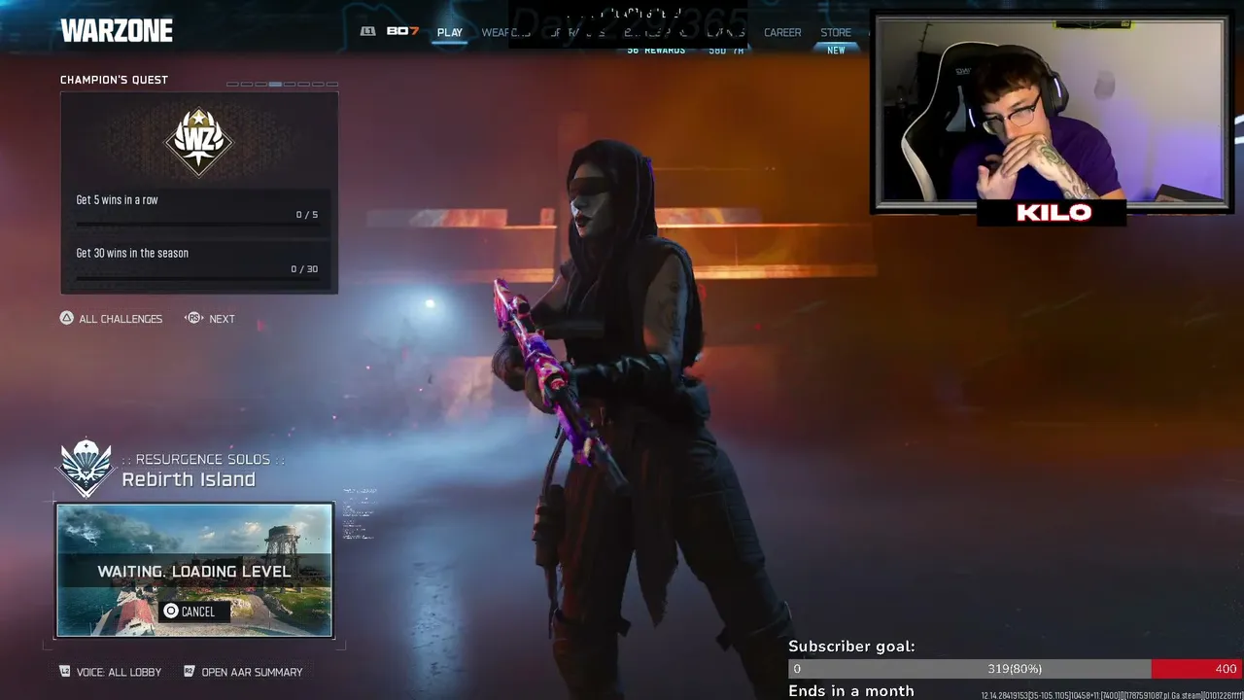
Task: Click the Rebirth Island map thumbnail
Action: 194,571
